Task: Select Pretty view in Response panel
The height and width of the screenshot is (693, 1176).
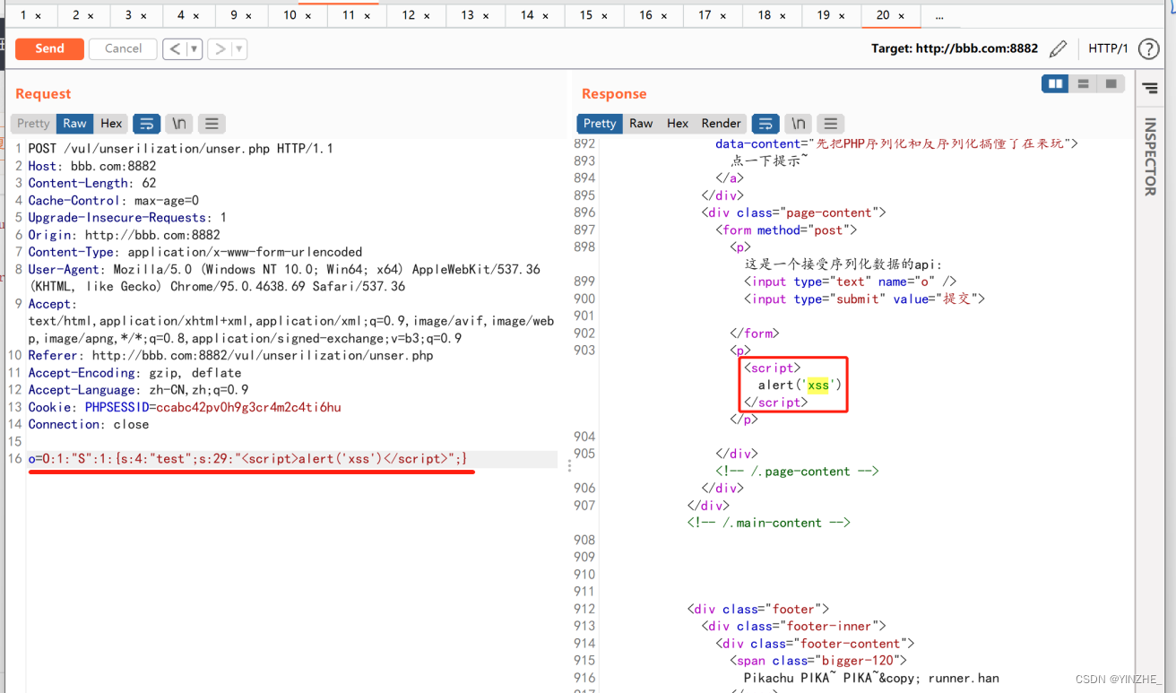Action: click(600, 124)
